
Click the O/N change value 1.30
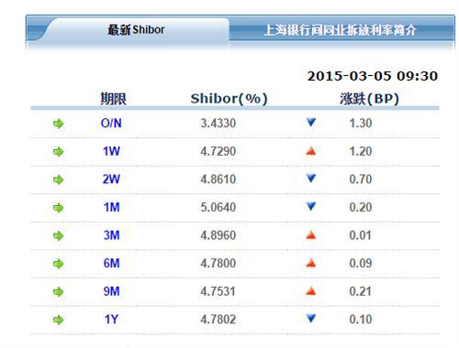click(361, 124)
